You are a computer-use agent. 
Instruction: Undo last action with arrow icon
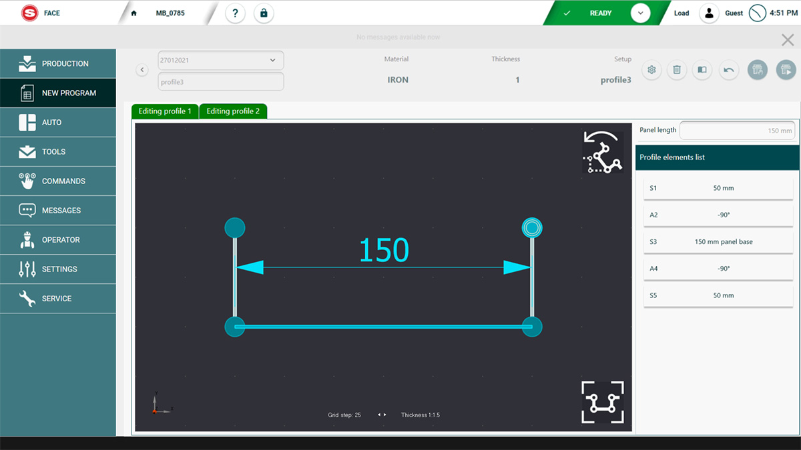point(728,70)
